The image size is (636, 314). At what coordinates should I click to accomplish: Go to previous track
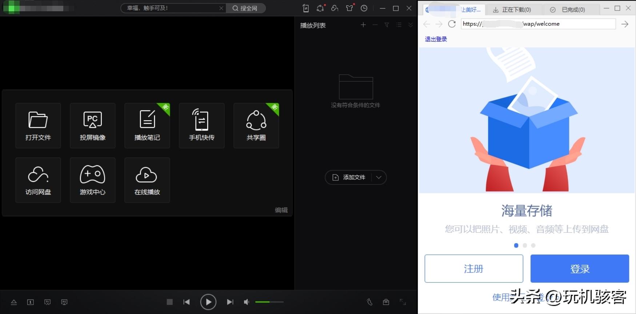click(187, 302)
